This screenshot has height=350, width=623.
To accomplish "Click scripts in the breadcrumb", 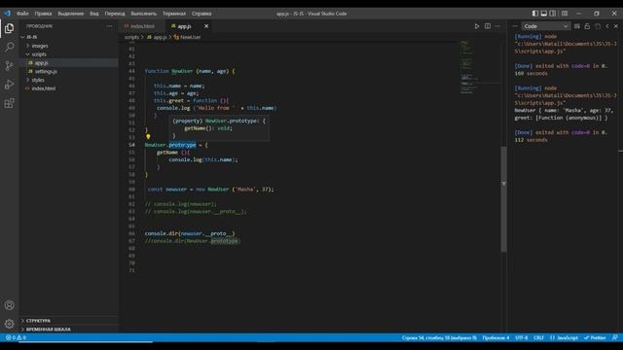I will [131, 37].
